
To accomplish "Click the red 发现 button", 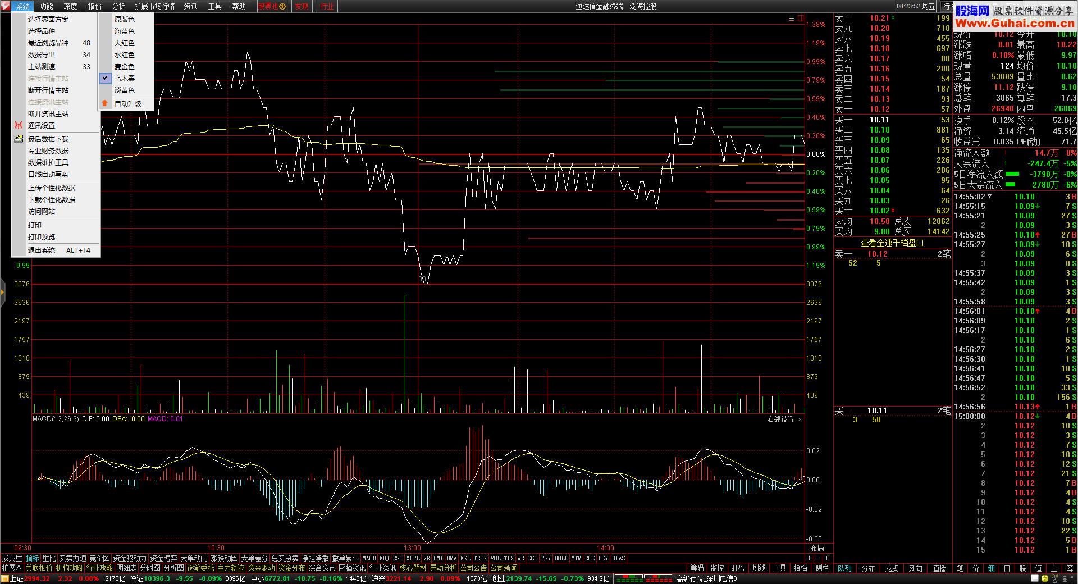I will coord(302,7).
